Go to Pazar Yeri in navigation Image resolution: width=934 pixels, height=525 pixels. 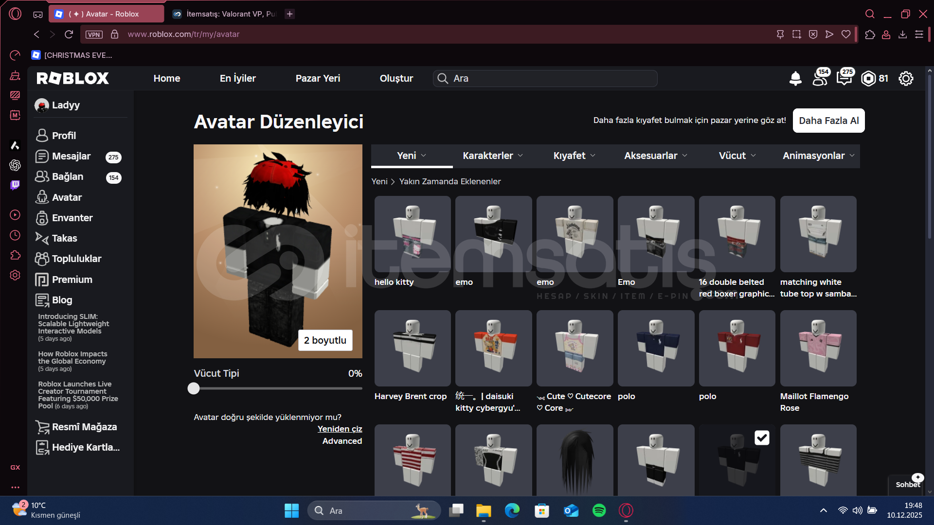click(x=318, y=78)
